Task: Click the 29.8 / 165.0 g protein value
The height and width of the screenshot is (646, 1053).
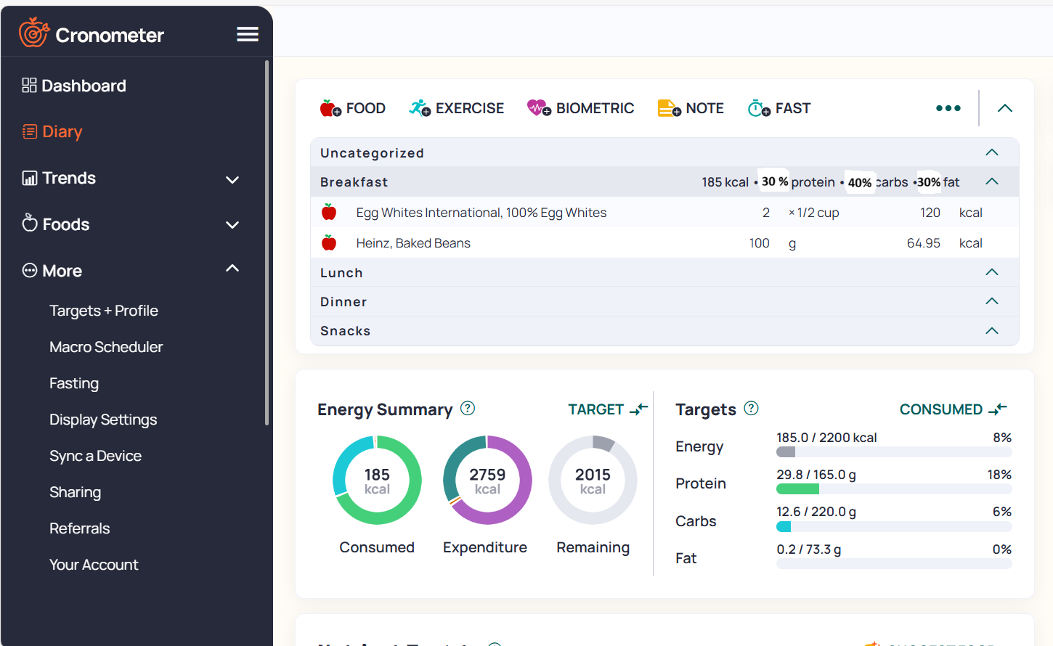Action: coord(816,475)
